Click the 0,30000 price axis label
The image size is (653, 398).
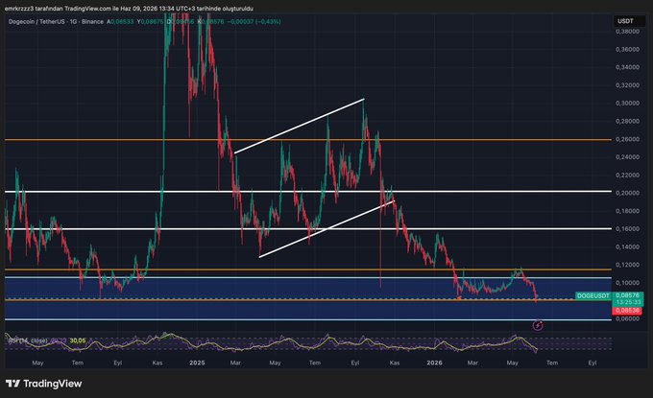coord(627,104)
